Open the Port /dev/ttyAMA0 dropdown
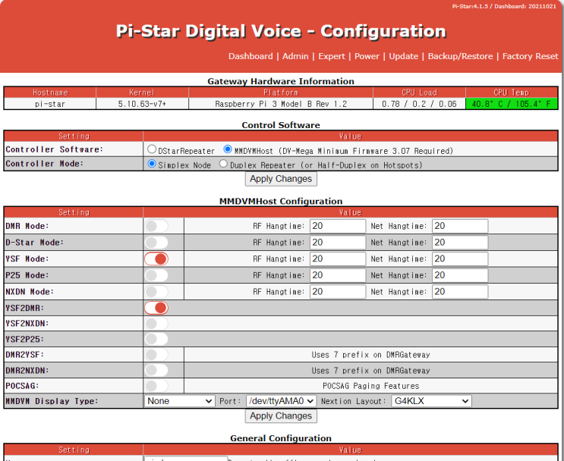 [x=282, y=401]
